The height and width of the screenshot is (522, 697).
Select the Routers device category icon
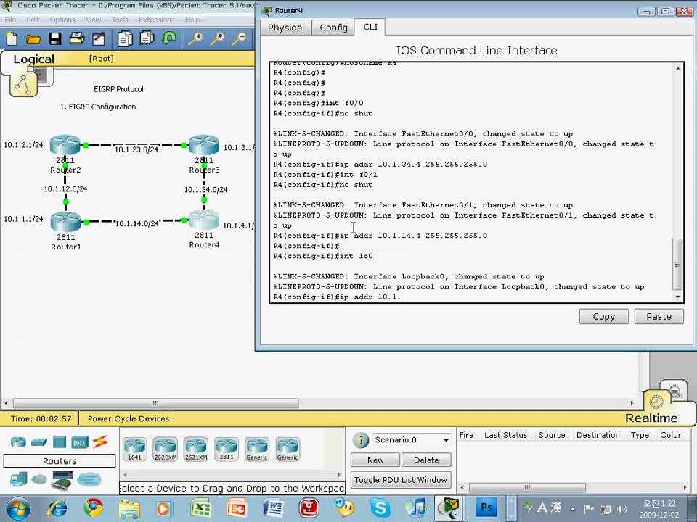click(x=18, y=442)
